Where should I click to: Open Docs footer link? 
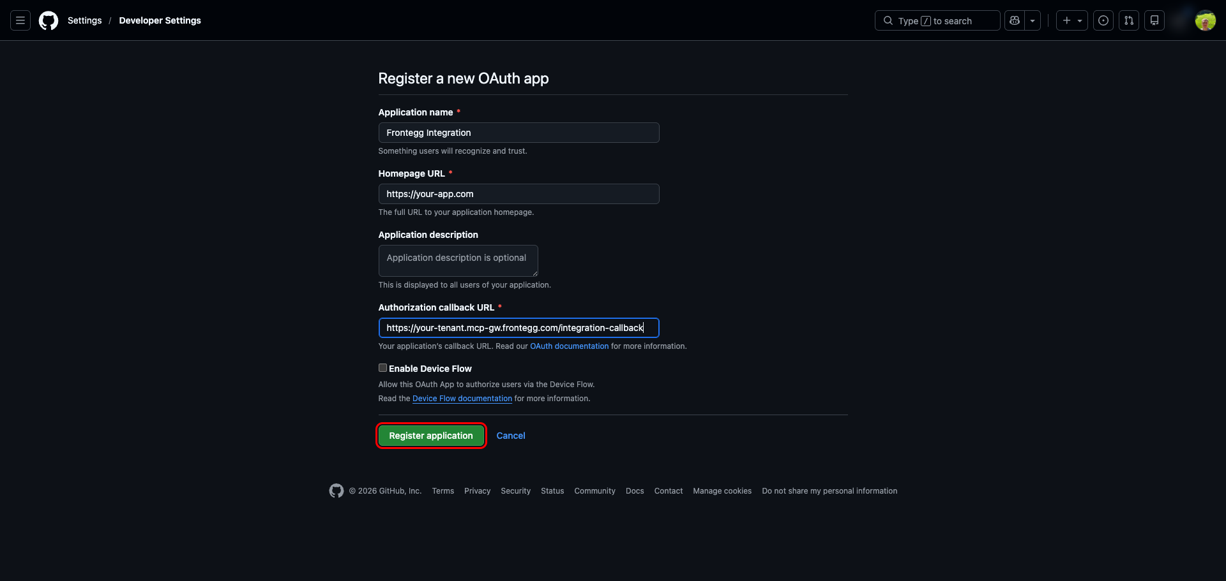point(635,491)
